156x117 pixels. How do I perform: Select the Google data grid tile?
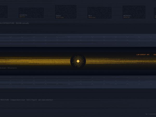click(x=66, y=11)
